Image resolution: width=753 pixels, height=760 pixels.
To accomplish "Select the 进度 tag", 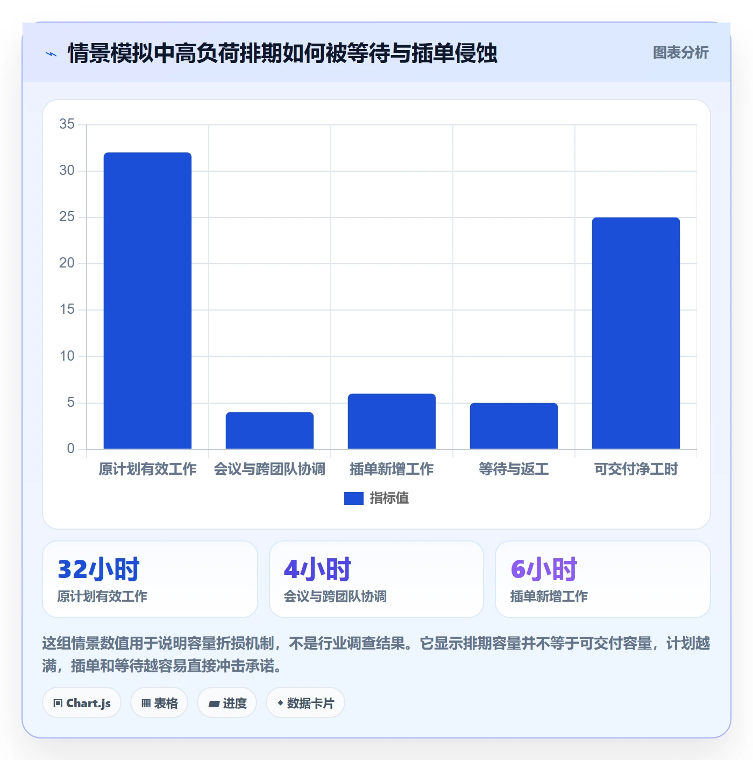I will pos(227,703).
